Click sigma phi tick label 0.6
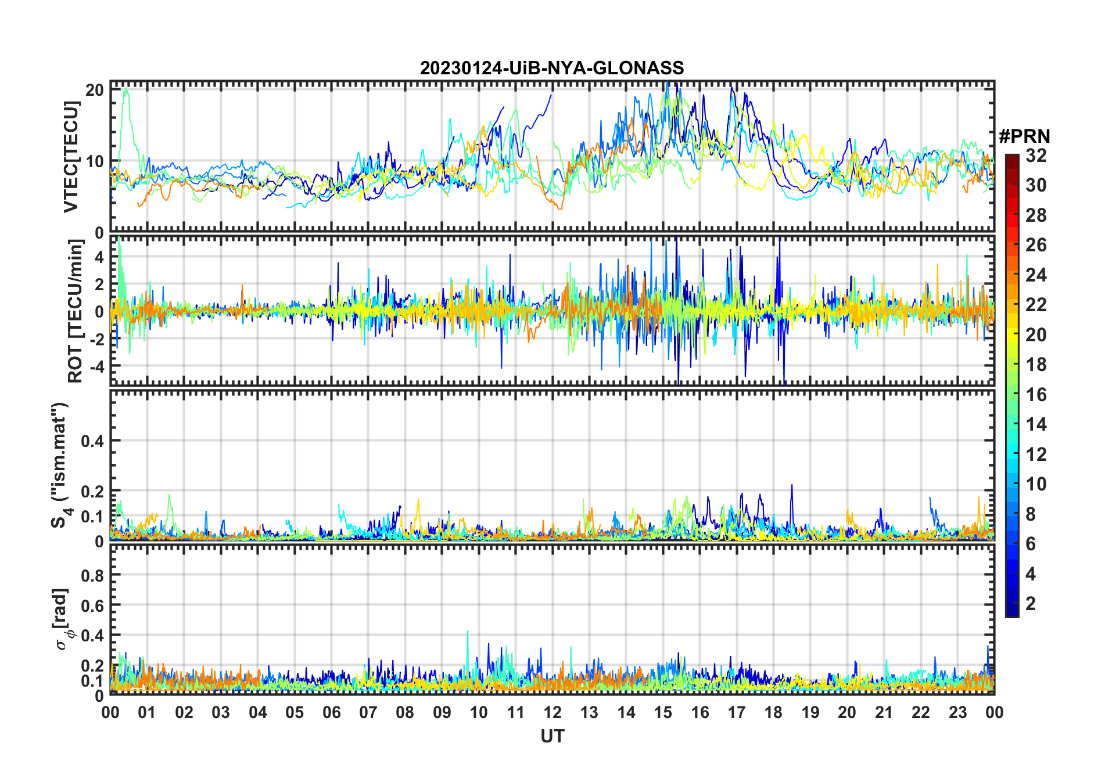The width and height of the screenshot is (1105, 772). [x=92, y=605]
